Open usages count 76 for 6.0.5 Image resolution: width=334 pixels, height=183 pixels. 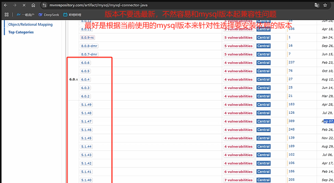[x=291, y=71]
